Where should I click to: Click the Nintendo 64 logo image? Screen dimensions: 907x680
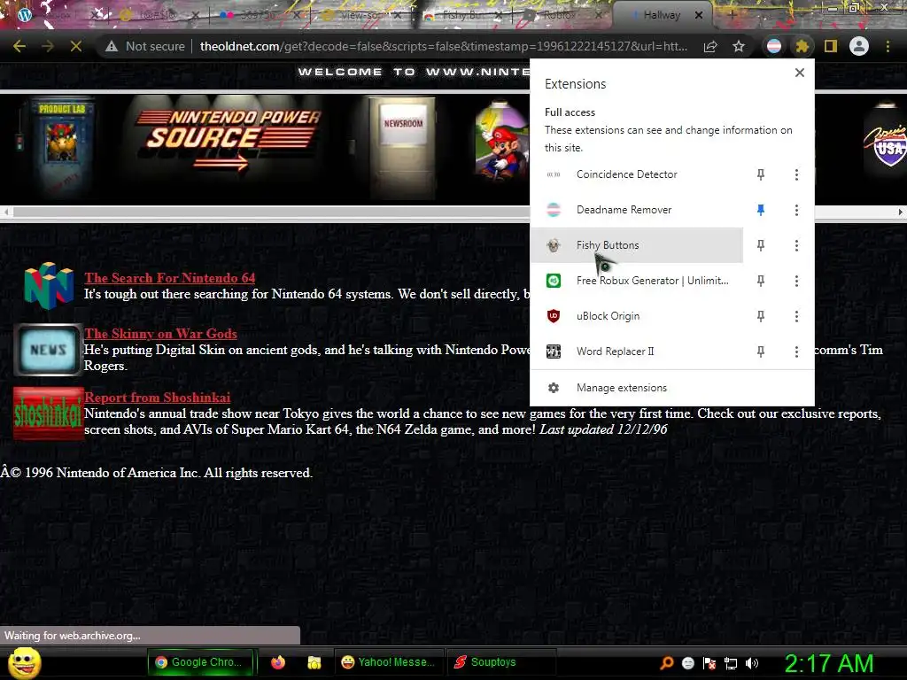tap(49, 286)
